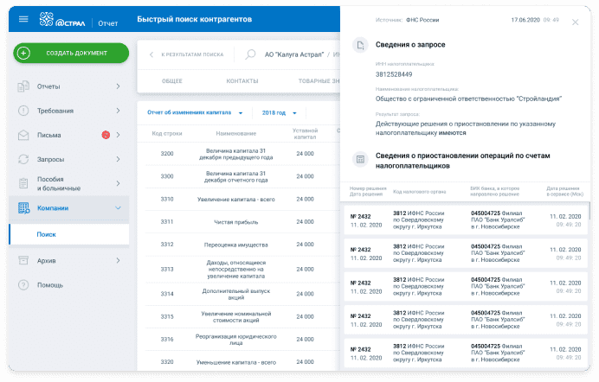
Task: Click the Помощь question mark icon
Action: (x=23, y=285)
